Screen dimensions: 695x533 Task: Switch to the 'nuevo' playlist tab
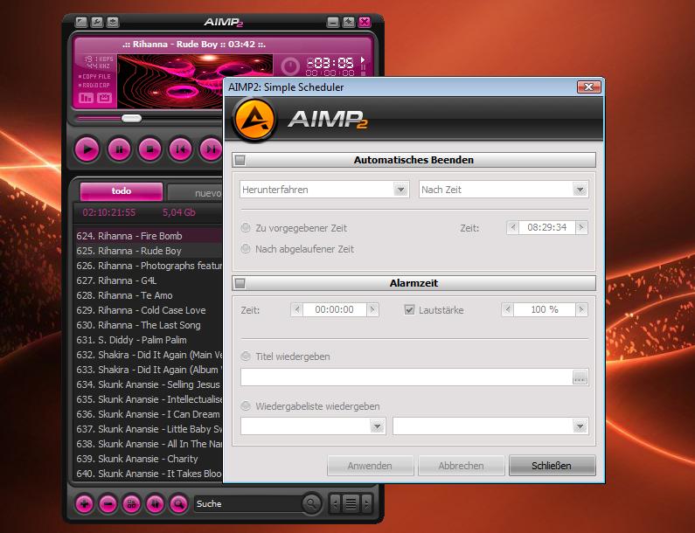click(x=195, y=193)
